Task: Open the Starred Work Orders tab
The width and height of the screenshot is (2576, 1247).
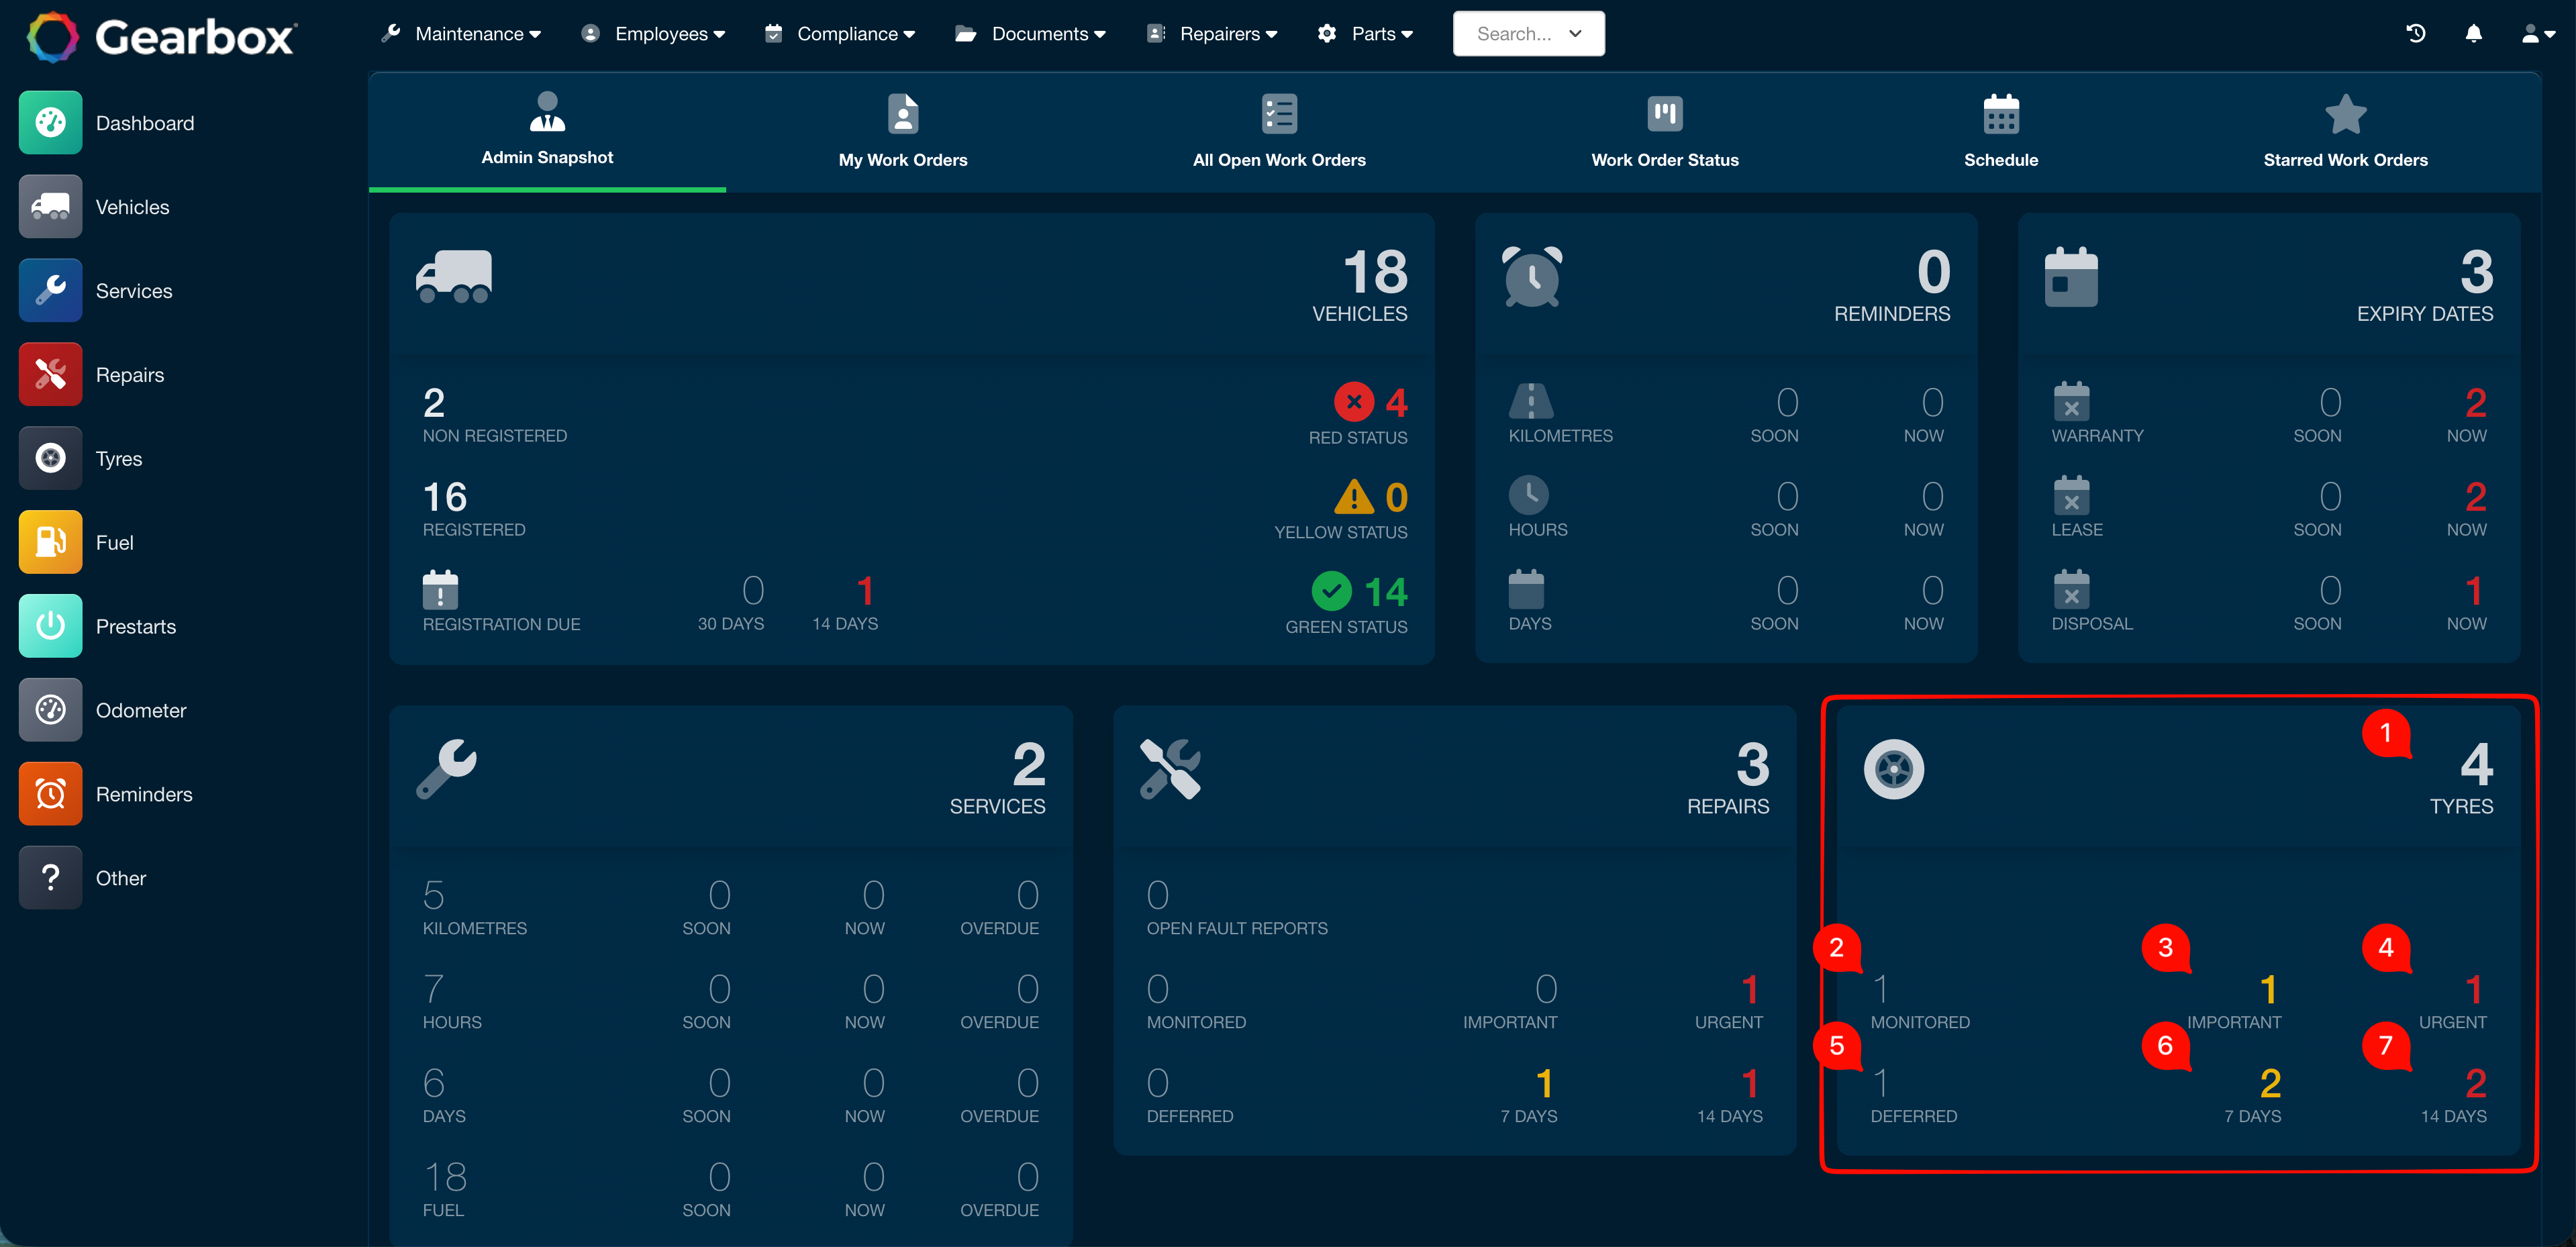Action: [x=2345, y=131]
